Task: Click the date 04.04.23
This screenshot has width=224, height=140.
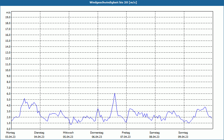Action: (39, 137)
